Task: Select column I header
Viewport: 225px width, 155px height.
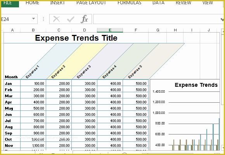Action: (x=192, y=30)
